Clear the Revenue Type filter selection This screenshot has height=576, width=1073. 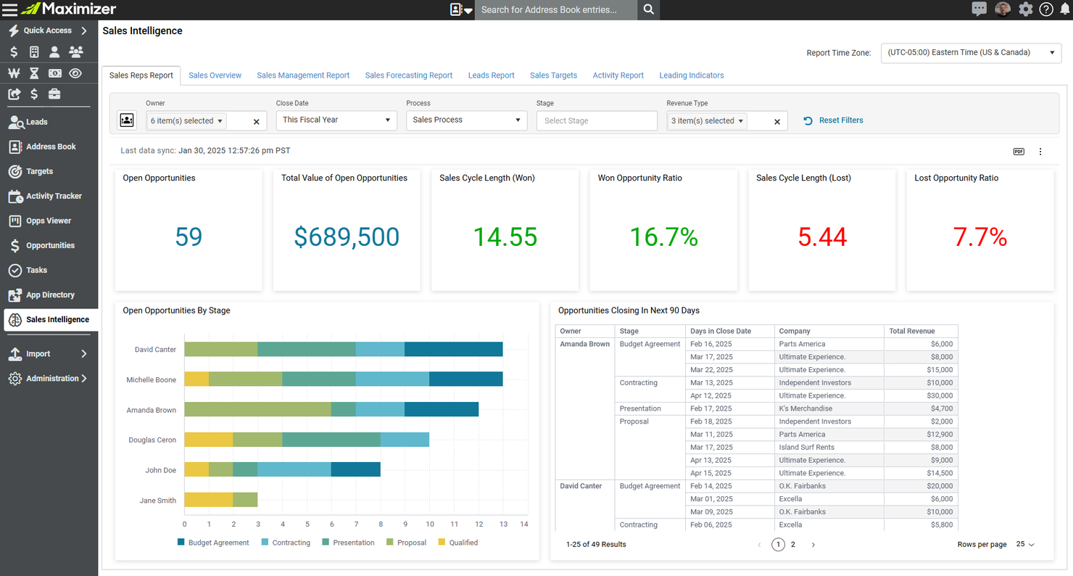pos(776,120)
